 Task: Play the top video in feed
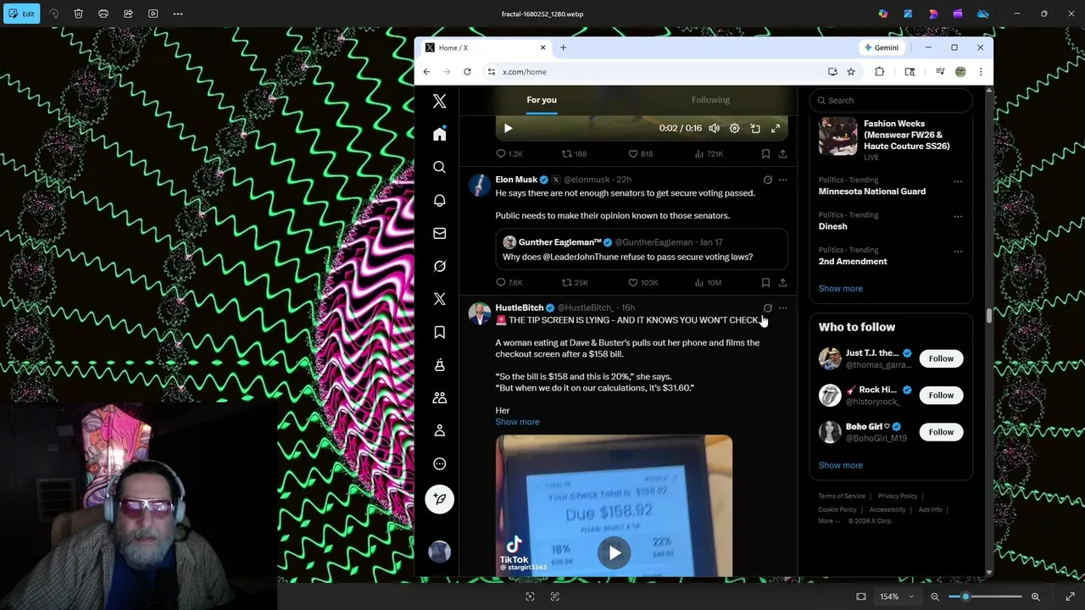pos(508,128)
